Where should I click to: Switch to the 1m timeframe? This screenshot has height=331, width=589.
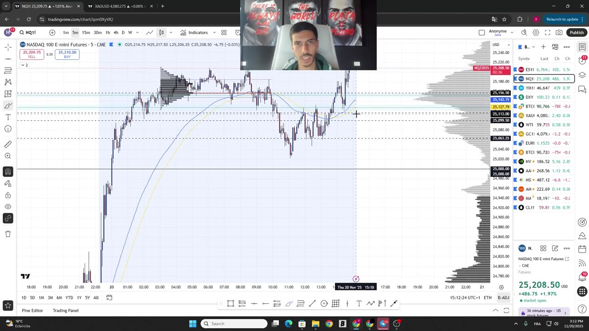[x=66, y=33]
